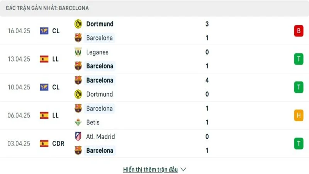Click Leganes club crest icon

pos(78,52)
